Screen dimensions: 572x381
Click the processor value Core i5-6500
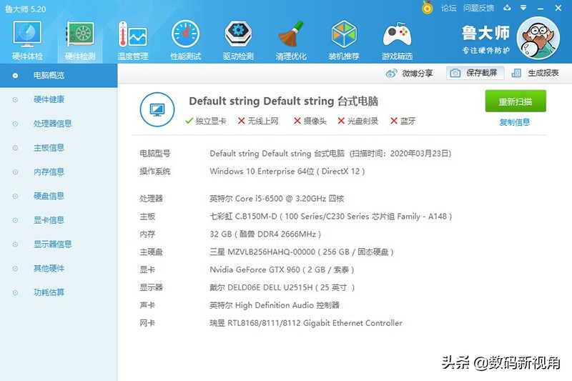(x=277, y=198)
